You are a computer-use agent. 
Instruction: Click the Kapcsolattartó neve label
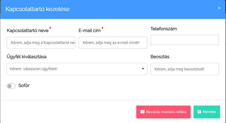click(27, 30)
